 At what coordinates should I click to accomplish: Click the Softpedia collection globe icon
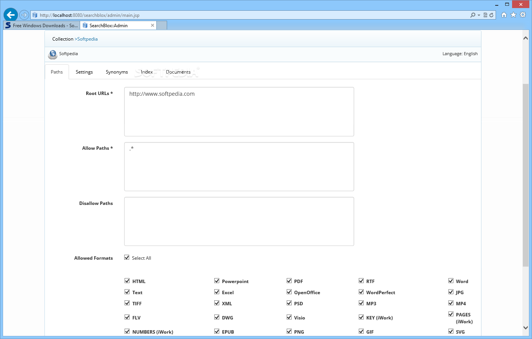[53, 54]
